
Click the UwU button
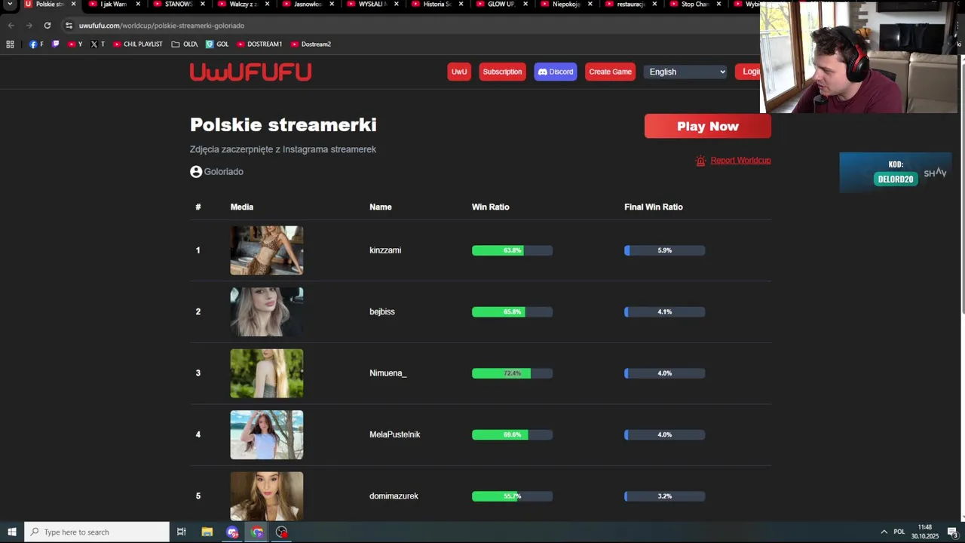459,72
